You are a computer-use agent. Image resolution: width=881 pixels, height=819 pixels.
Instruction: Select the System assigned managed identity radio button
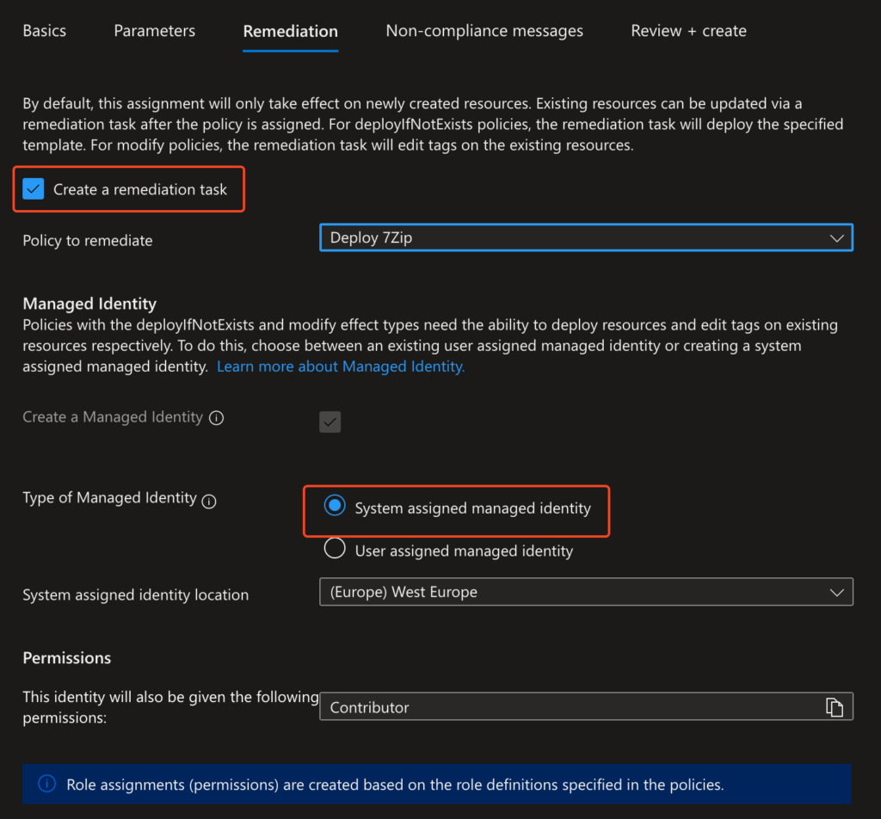pyautogui.click(x=335, y=507)
